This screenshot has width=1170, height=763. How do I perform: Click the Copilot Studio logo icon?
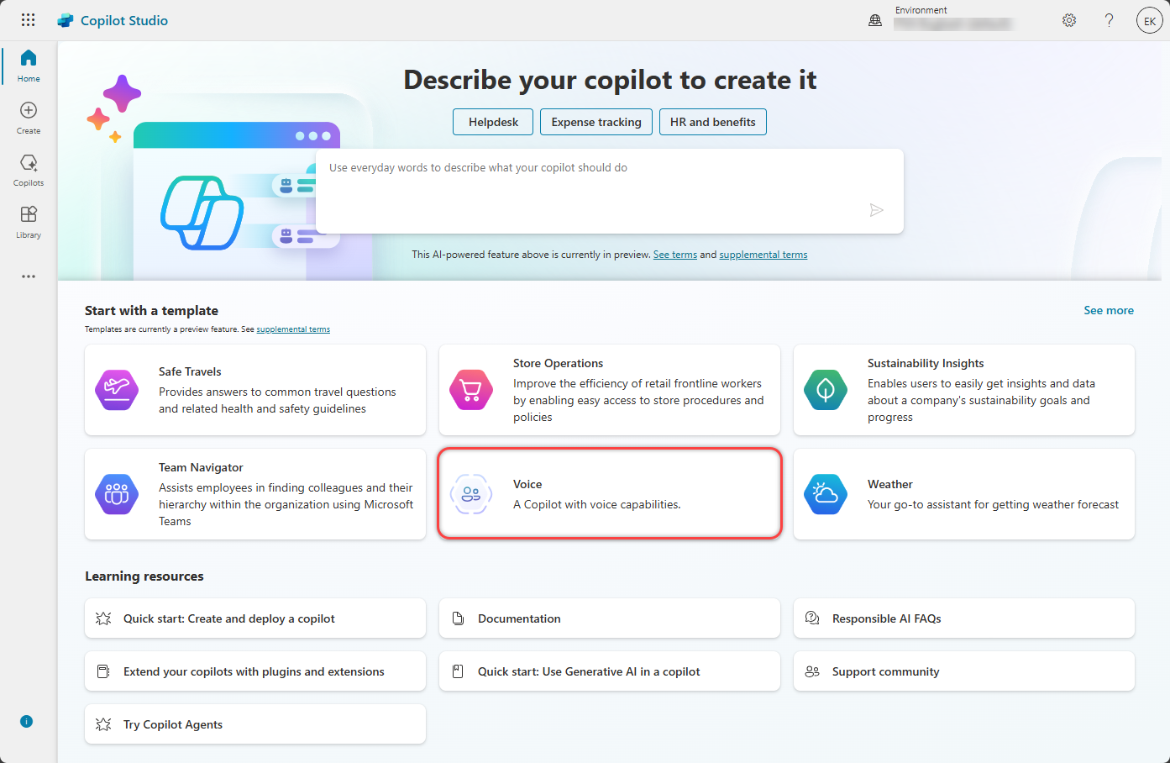click(66, 20)
